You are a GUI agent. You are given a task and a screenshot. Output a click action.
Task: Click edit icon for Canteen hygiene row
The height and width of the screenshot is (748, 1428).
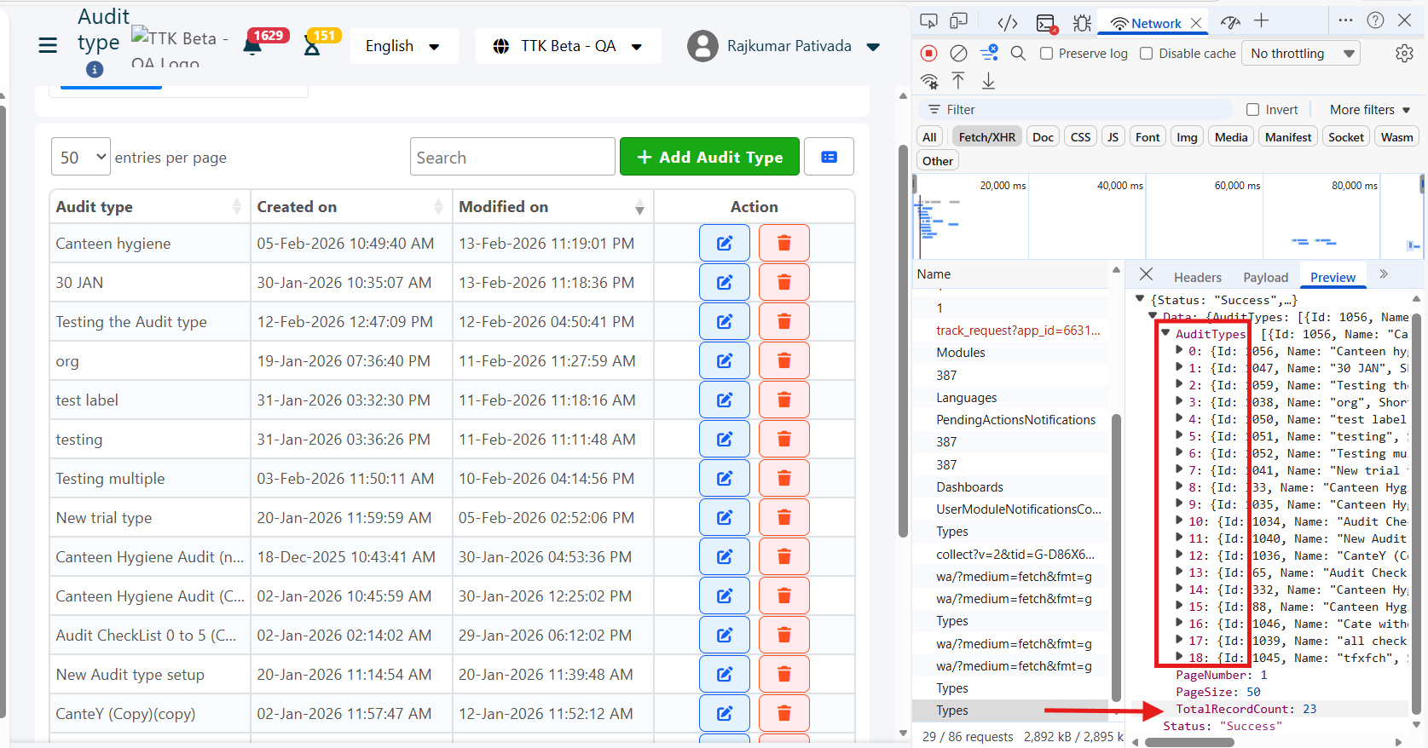(x=724, y=244)
